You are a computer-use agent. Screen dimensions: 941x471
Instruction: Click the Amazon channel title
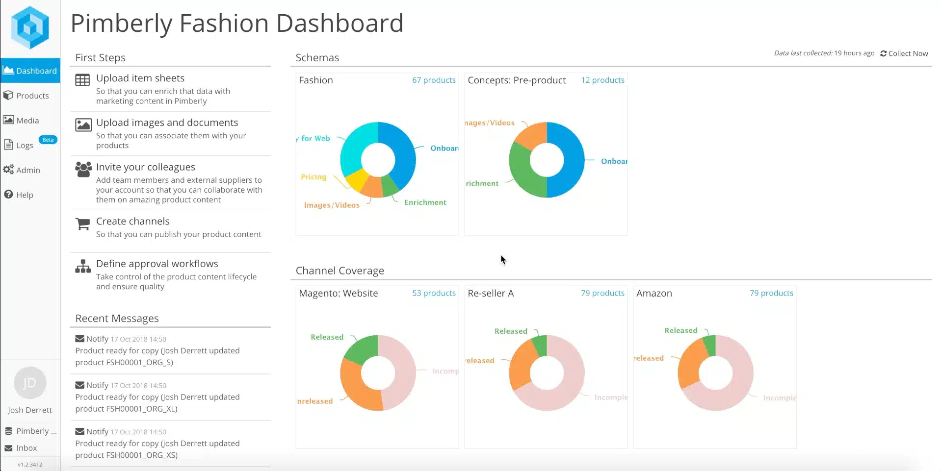[x=654, y=293]
